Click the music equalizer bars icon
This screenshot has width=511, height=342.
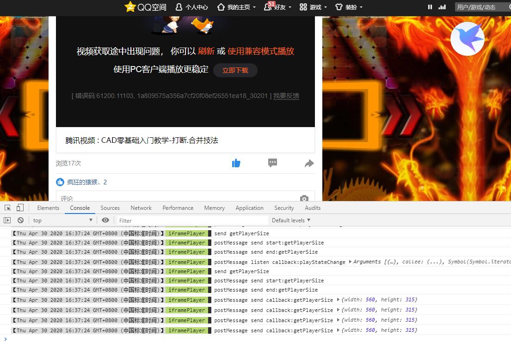coord(442,7)
